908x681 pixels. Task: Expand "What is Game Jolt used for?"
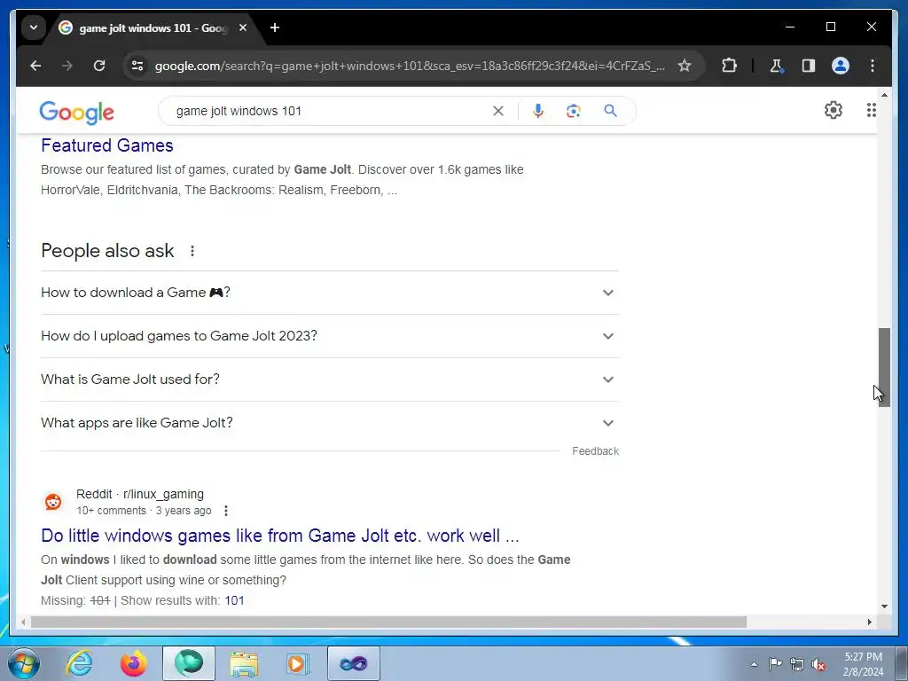[330, 380]
